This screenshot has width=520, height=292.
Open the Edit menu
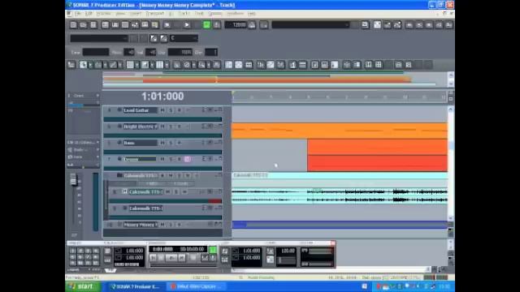(89, 14)
